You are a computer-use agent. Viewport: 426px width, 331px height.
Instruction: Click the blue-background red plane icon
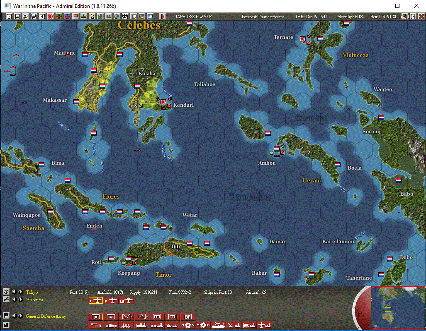(67, 17)
